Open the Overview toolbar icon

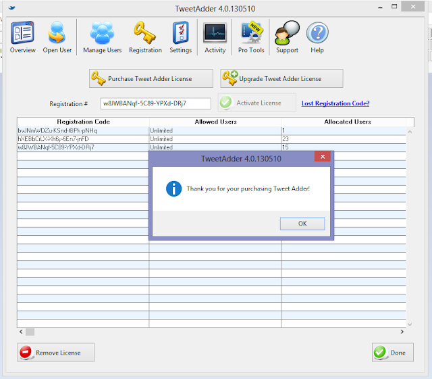(x=22, y=37)
